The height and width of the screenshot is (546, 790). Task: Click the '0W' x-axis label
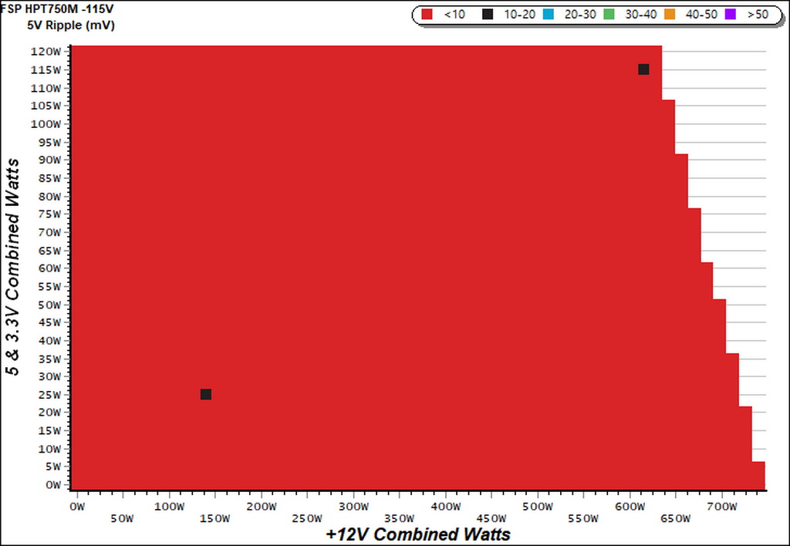(78, 507)
